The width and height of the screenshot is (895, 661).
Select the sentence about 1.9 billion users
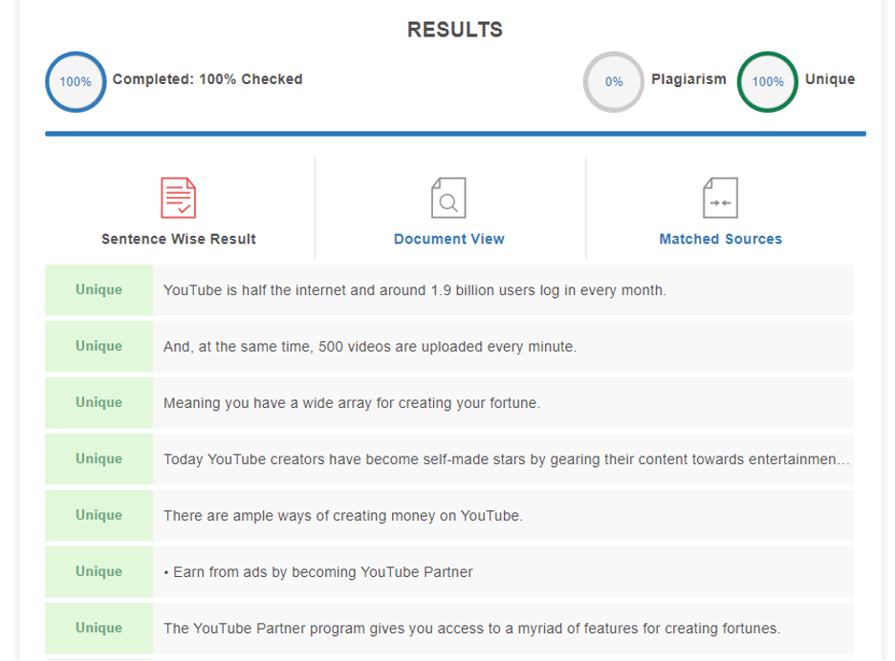point(414,290)
